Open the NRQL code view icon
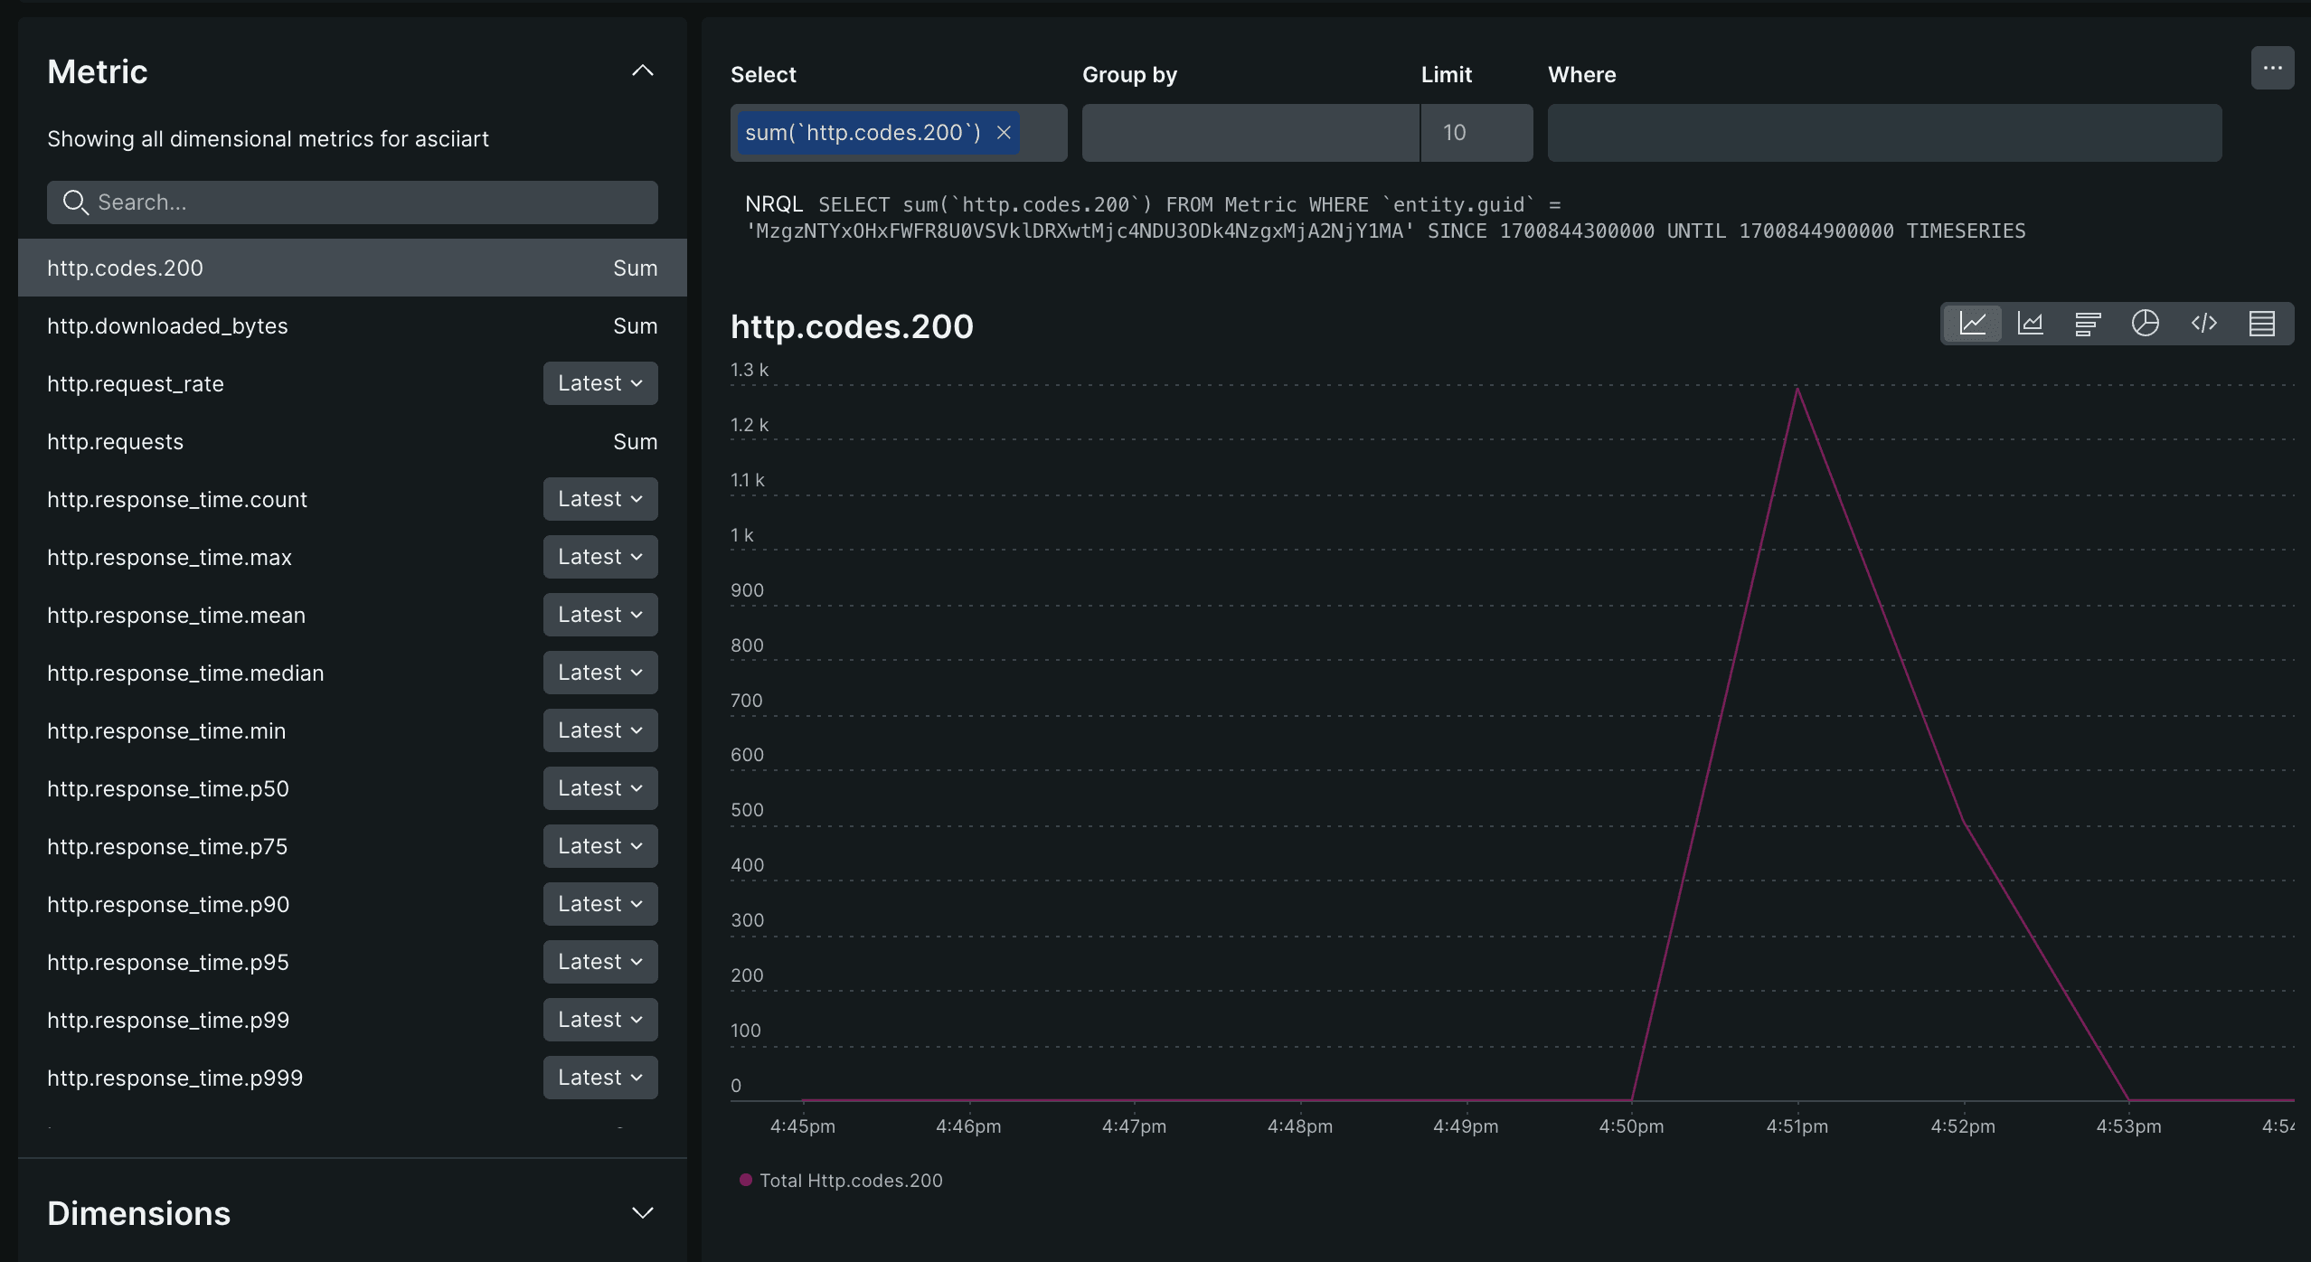 pos(2204,323)
